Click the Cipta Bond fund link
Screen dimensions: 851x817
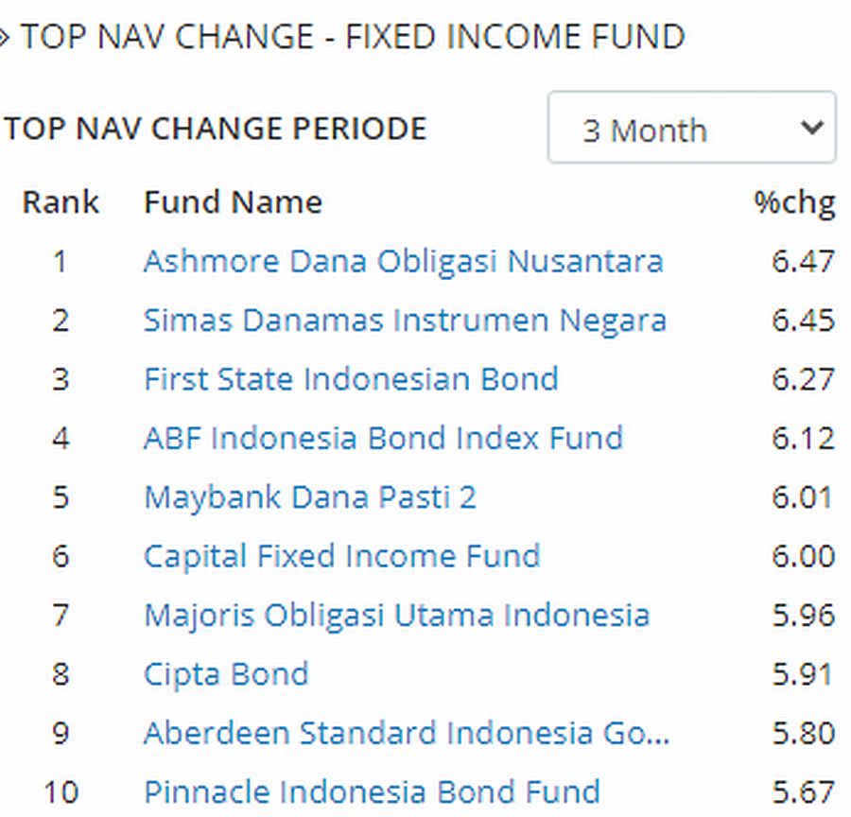point(226,674)
